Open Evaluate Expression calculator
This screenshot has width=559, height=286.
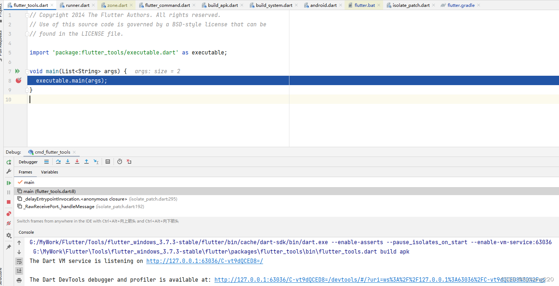(x=108, y=162)
